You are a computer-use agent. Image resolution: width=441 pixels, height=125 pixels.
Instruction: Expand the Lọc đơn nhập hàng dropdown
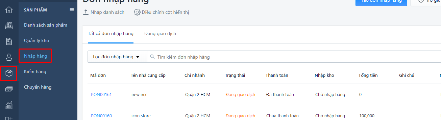click(117, 57)
